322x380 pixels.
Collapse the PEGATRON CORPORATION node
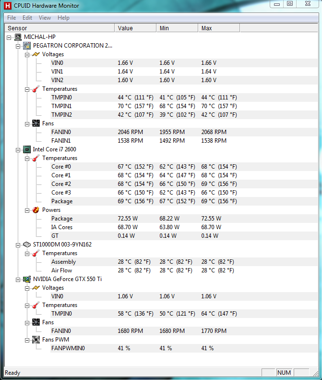(x=18, y=46)
